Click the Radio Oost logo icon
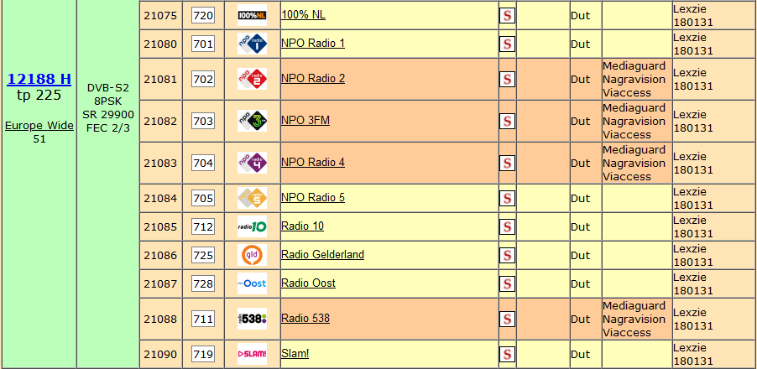This screenshot has height=369, width=757. click(x=252, y=283)
